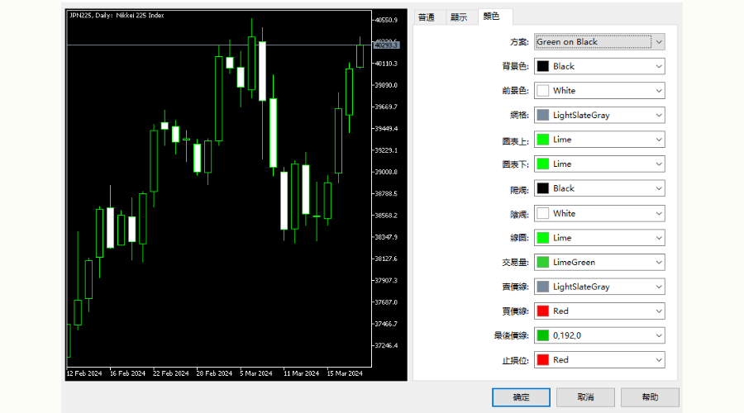Viewport: 744px width, 413px height.
Task: Switch to the 顯示 tab
Action: coord(459,17)
